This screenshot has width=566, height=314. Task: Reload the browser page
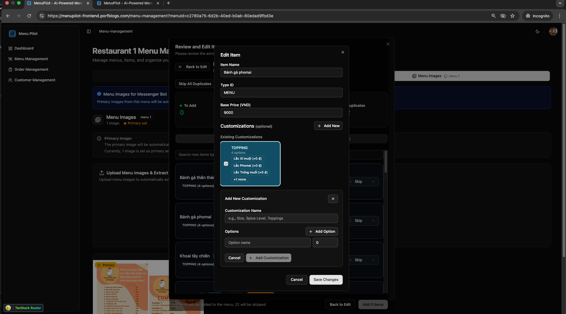(x=29, y=16)
